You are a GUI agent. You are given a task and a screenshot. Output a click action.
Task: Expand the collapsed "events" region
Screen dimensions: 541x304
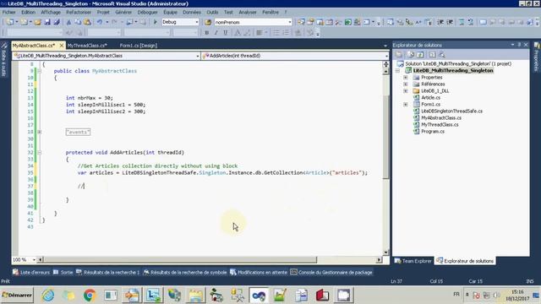40,132
